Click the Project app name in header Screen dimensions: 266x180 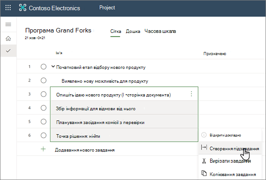pos(107,8)
